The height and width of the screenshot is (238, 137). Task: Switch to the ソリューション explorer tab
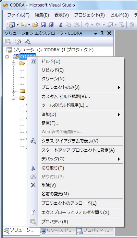pyautogui.click(x=21, y=230)
